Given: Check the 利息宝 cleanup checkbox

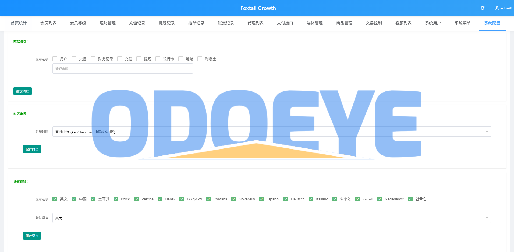Looking at the screenshot, I should pyautogui.click(x=200, y=59).
